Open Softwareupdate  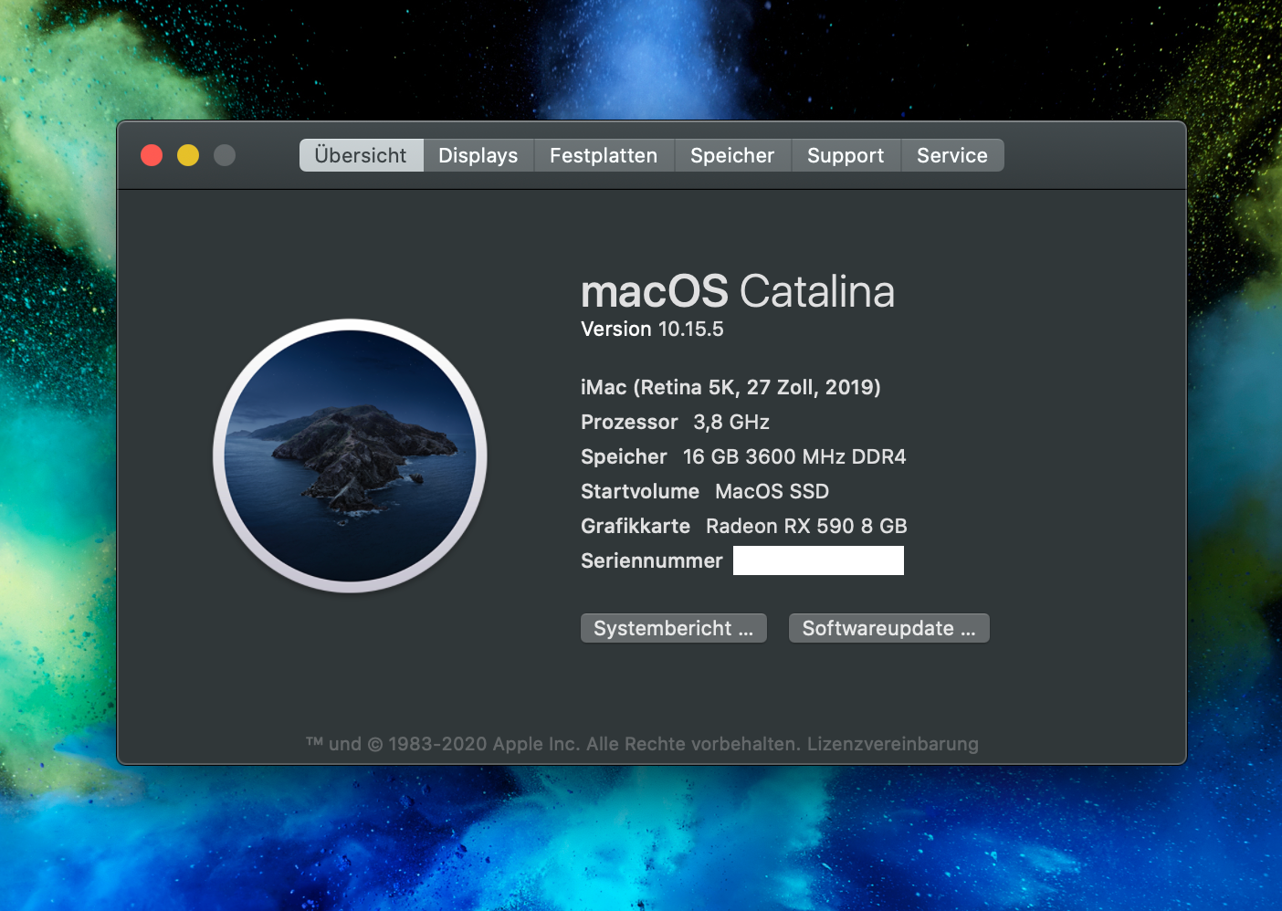(889, 628)
